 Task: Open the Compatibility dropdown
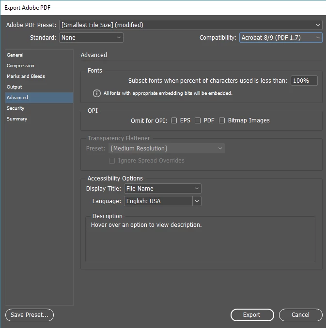pyautogui.click(x=281, y=38)
